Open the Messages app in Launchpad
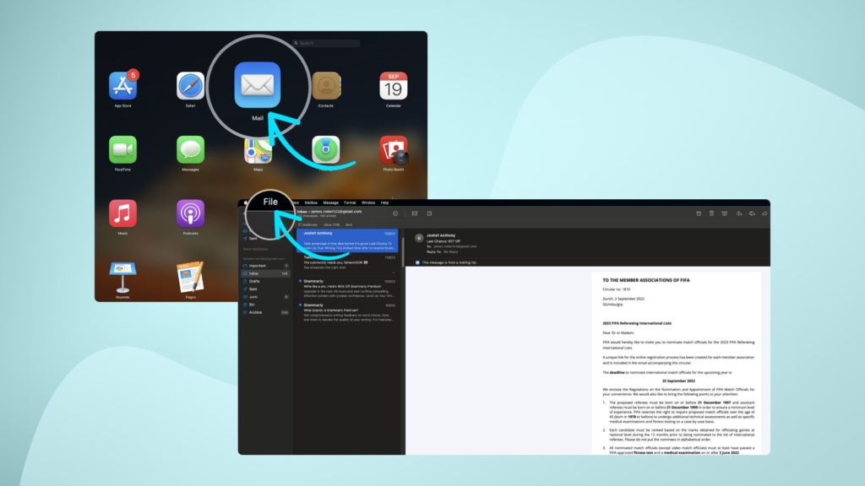The height and width of the screenshot is (486, 865). [x=190, y=150]
